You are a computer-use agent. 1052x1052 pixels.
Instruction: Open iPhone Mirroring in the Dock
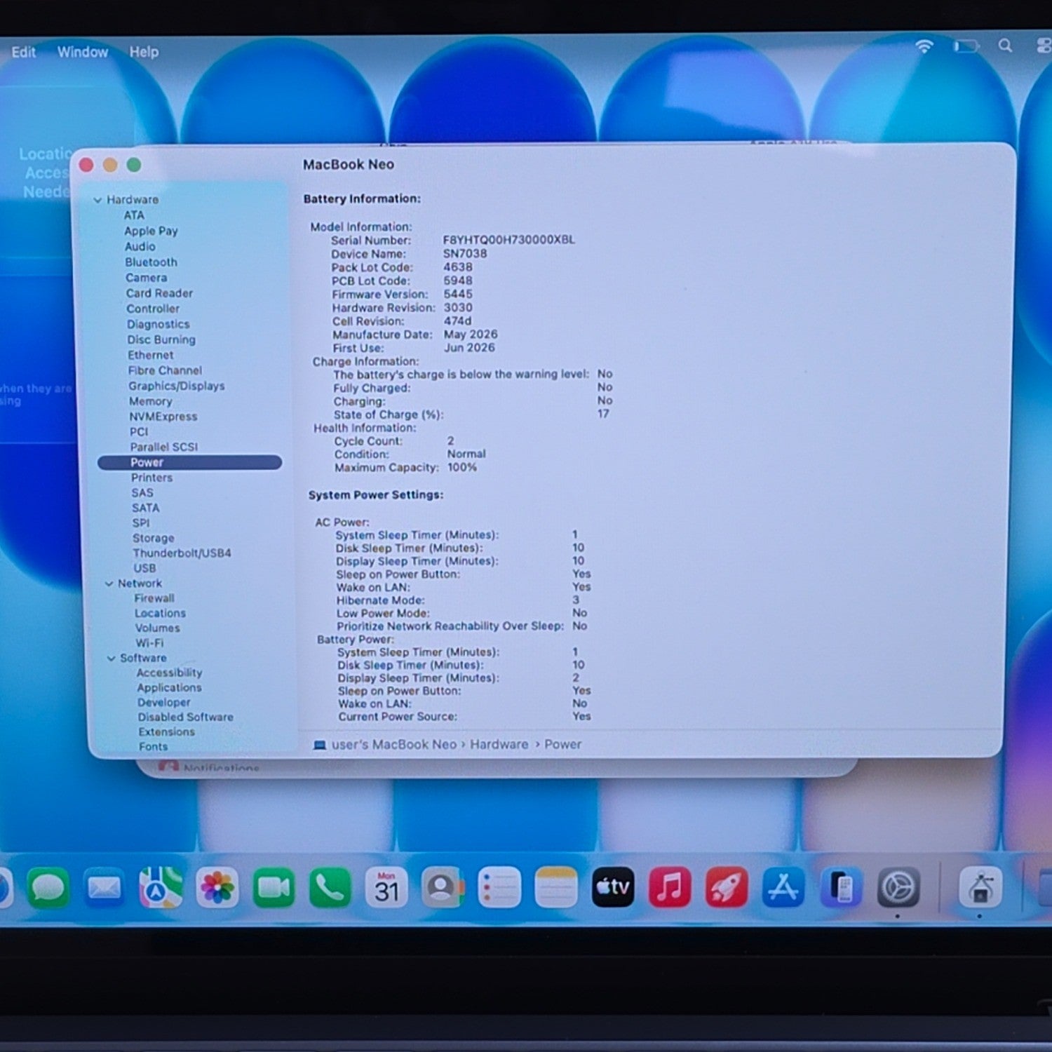(841, 888)
